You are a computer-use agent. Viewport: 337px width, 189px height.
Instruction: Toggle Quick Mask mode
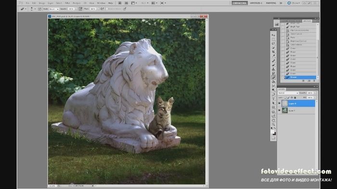(x=273, y=138)
